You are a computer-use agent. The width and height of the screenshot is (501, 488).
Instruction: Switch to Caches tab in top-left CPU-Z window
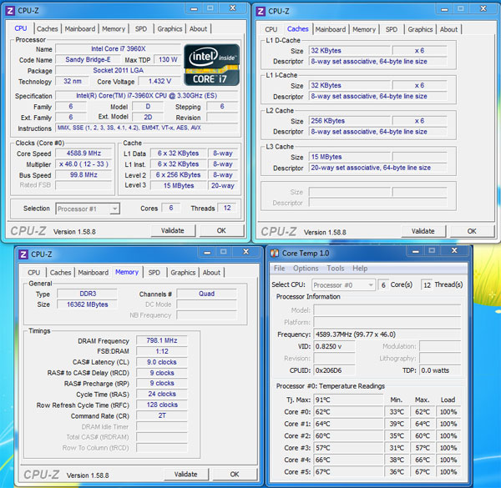tap(48, 28)
